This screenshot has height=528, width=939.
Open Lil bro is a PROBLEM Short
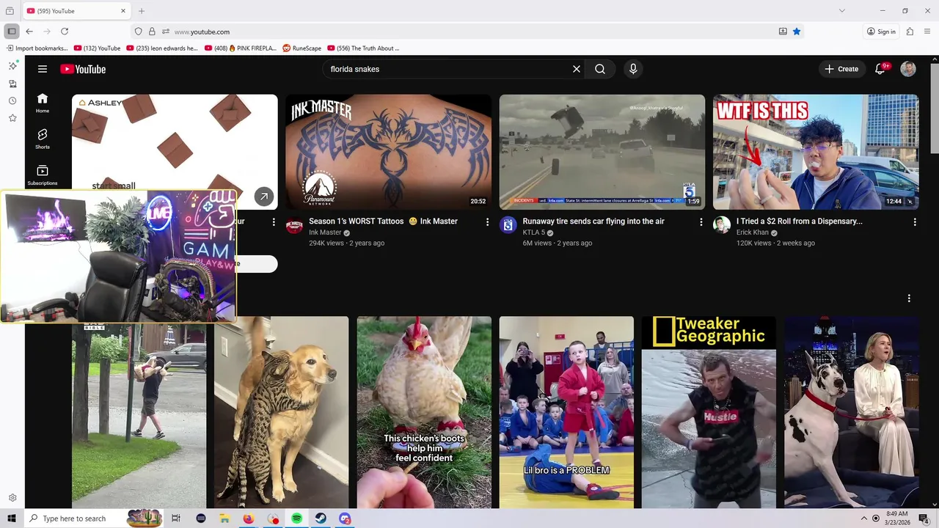point(566,412)
